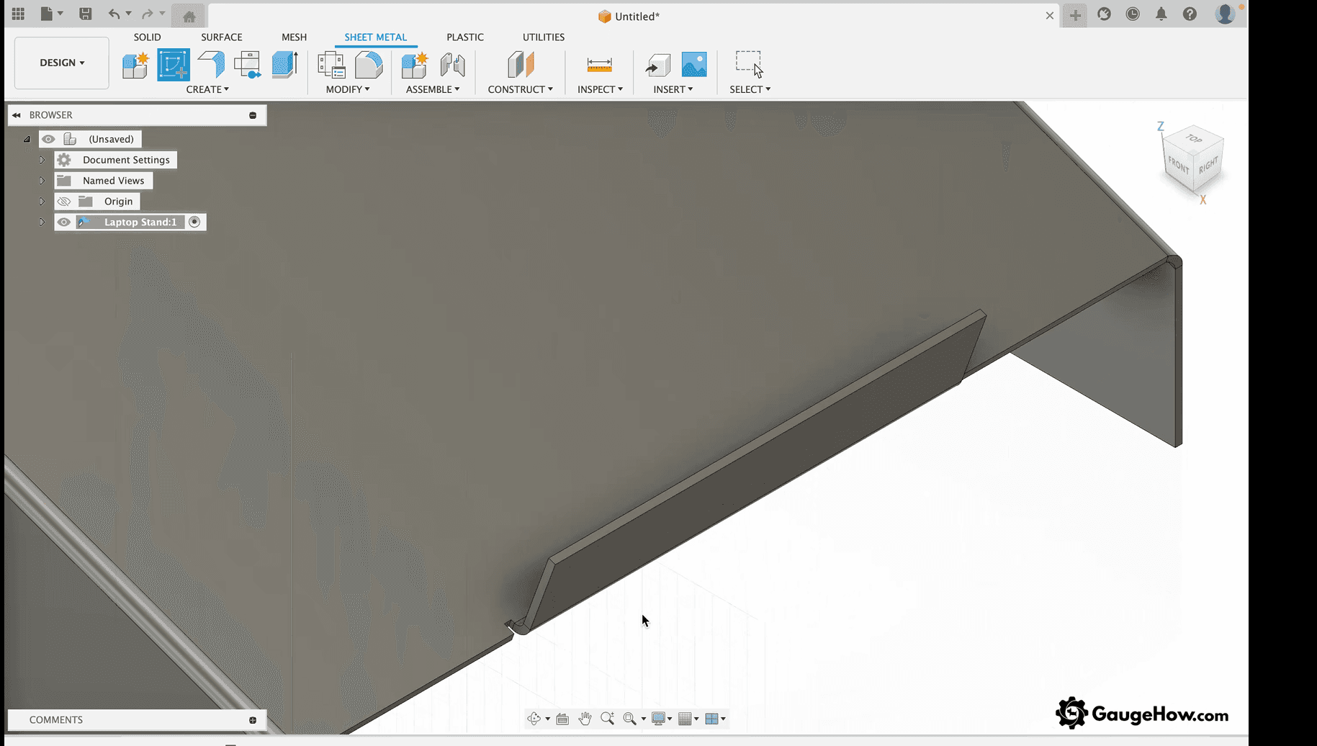The width and height of the screenshot is (1317, 746).
Task: Activate the Orbit tool in navigation bar
Action: 536,718
